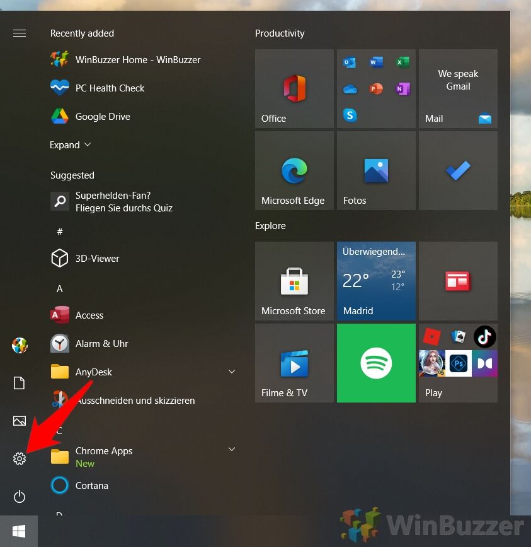Viewport: 531px width, 547px height.
Task: Click the Superhelden-Fan quiz suggestion
Action: (x=111, y=202)
